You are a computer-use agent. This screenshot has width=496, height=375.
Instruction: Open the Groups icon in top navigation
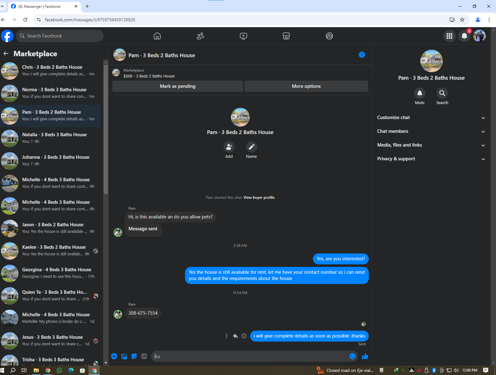tap(329, 36)
